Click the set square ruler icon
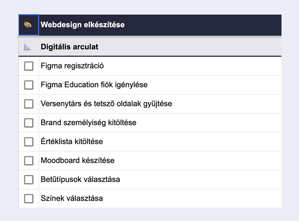Image resolution: width=299 pixels, height=221 pixels. 28,47
